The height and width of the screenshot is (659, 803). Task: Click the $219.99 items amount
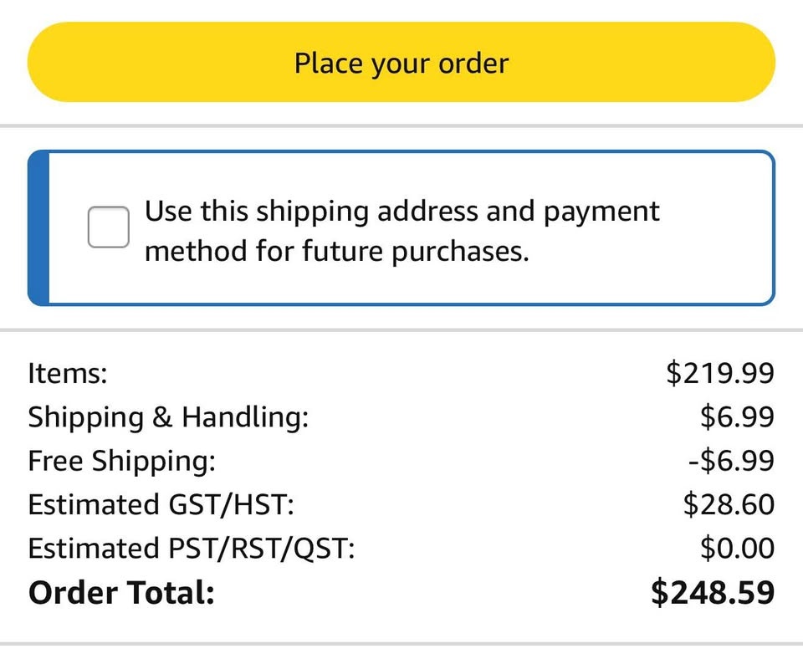(720, 373)
